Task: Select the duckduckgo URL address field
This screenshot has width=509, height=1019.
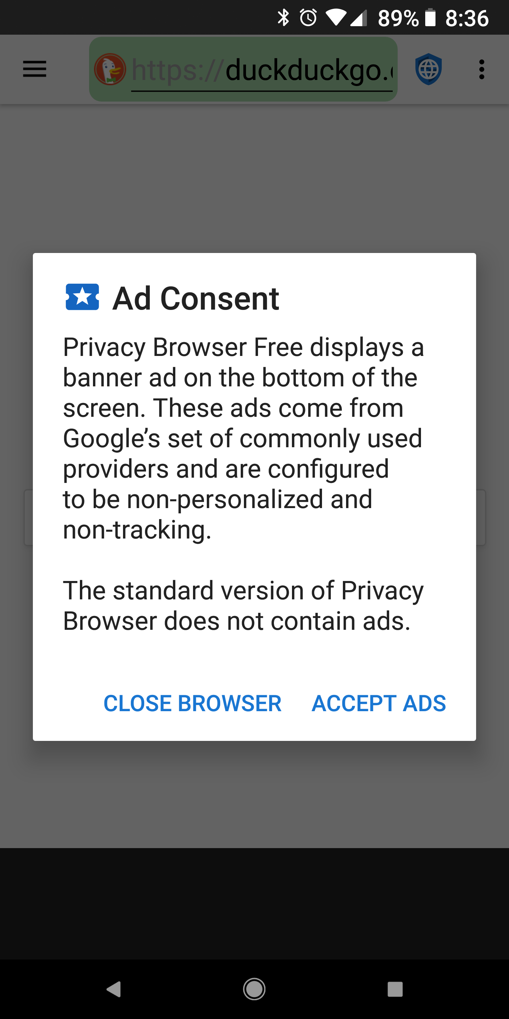Action: pos(262,70)
